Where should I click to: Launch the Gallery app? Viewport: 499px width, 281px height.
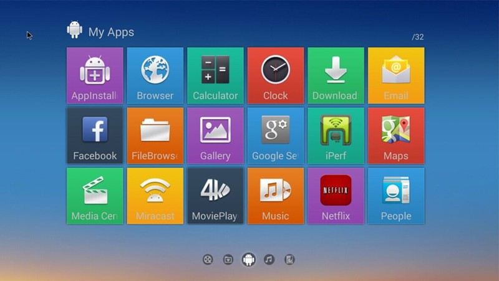point(215,135)
